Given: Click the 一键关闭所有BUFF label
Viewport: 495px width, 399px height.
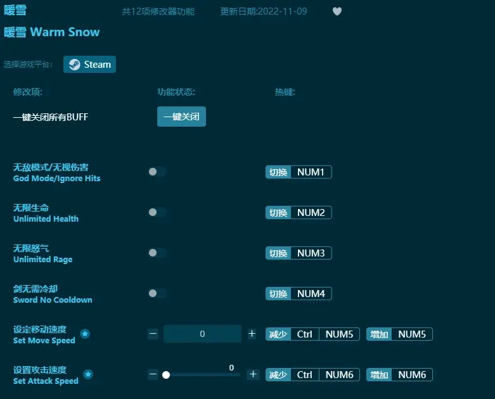Looking at the screenshot, I should 51,117.
